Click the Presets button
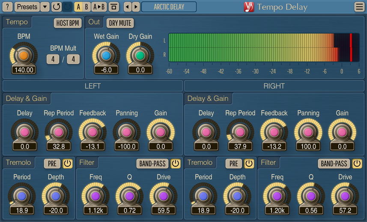The height and width of the screenshot is (222, 367). pyautogui.click(x=27, y=7)
